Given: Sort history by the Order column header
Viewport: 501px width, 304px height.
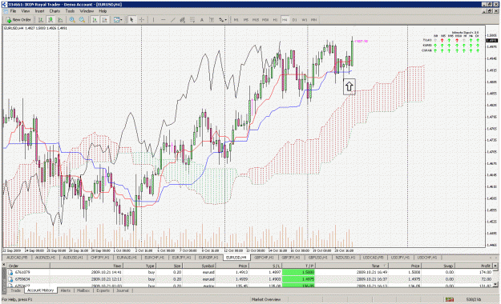Looking at the screenshot, I should (x=28, y=266).
